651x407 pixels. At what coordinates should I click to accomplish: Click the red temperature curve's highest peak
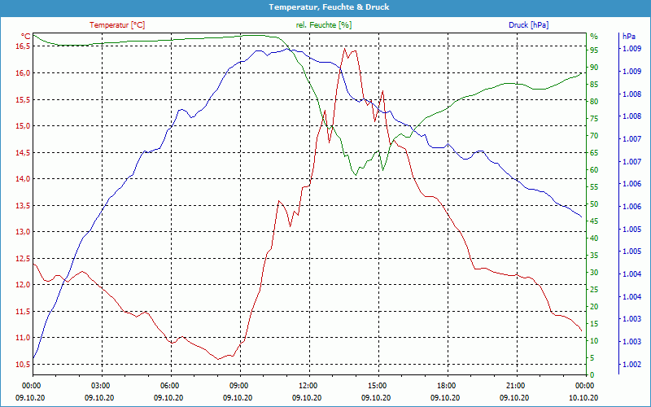click(345, 49)
